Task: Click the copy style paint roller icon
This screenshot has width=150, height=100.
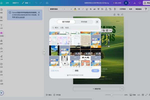Action: 146,9
